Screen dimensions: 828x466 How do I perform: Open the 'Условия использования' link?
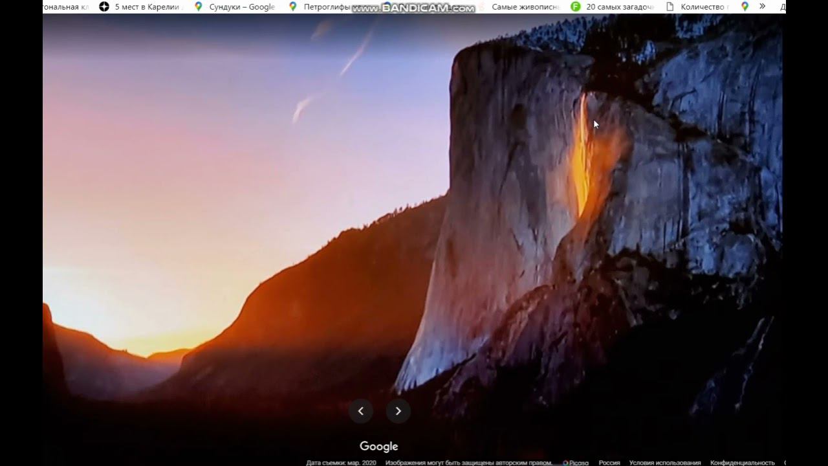[665, 463]
